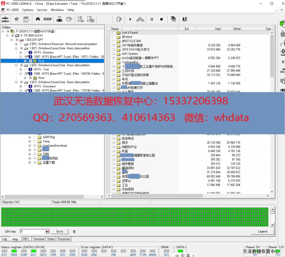Viewport: 285px width, 257px height.
Task: Click the exit running-man toolbar icon
Action: click(185, 19)
